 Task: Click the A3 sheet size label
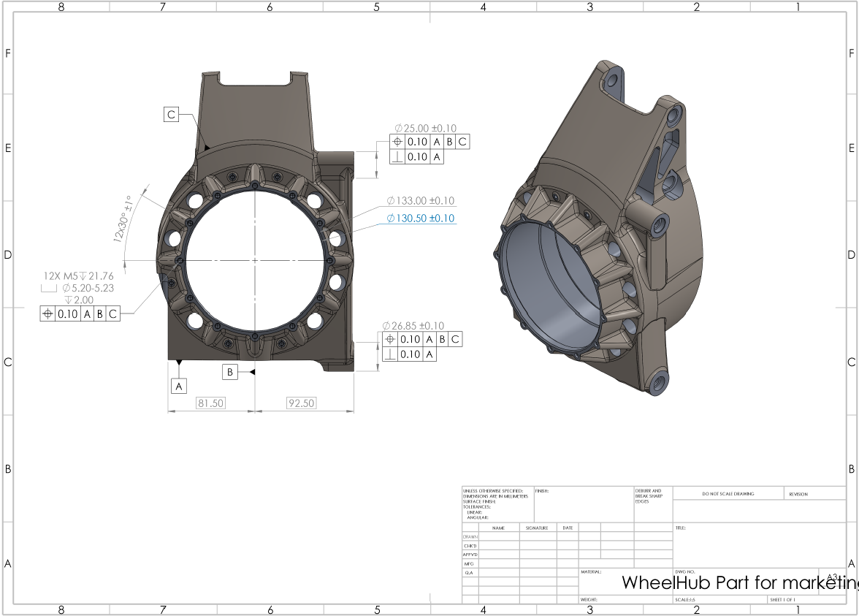tap(832, 577)
